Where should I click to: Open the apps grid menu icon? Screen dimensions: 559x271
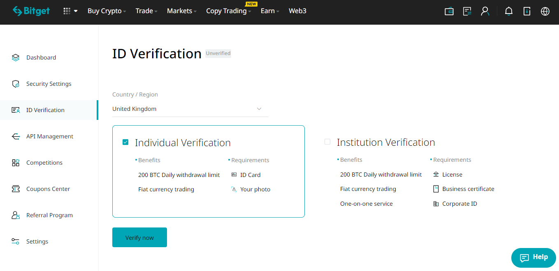(x=67, y=11)
